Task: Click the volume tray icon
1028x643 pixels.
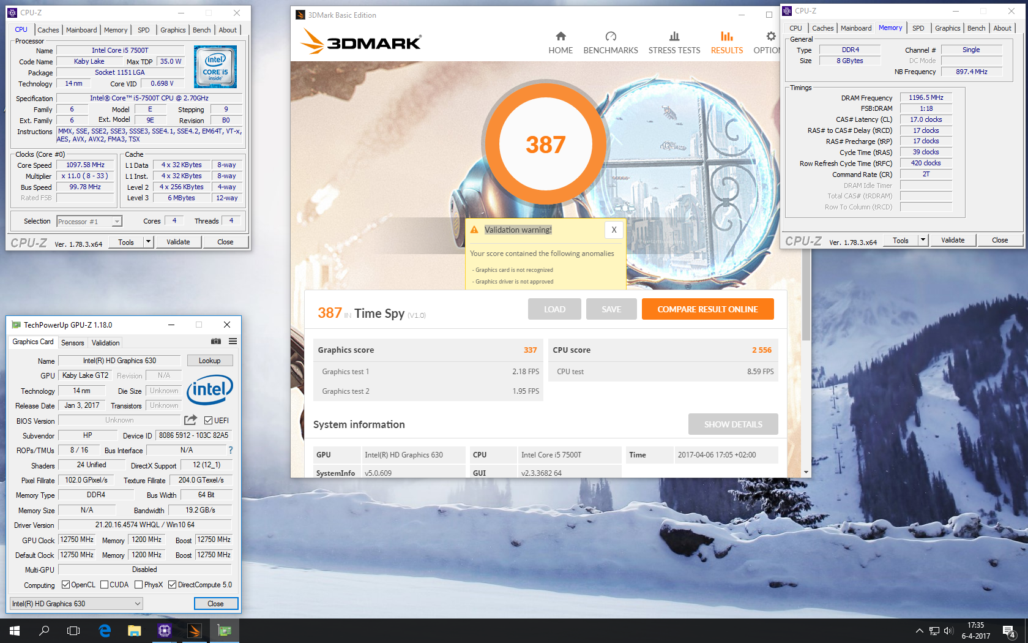Action: (x=948, y=631)
